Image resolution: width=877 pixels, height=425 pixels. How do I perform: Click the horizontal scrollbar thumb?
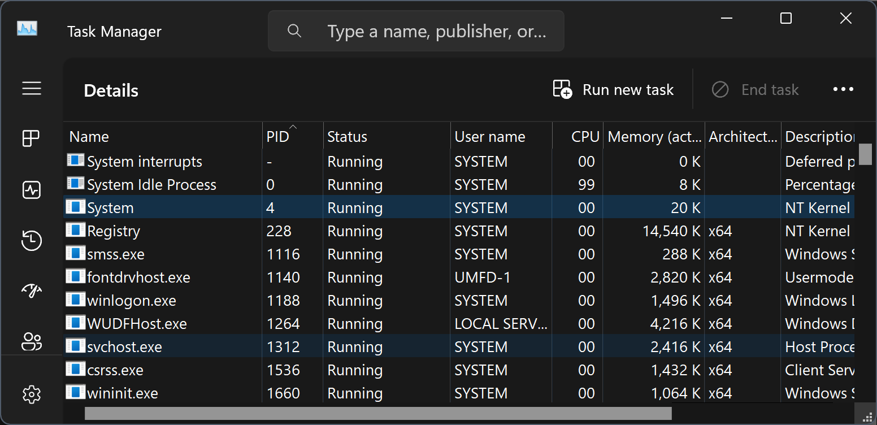pos(378,413)
